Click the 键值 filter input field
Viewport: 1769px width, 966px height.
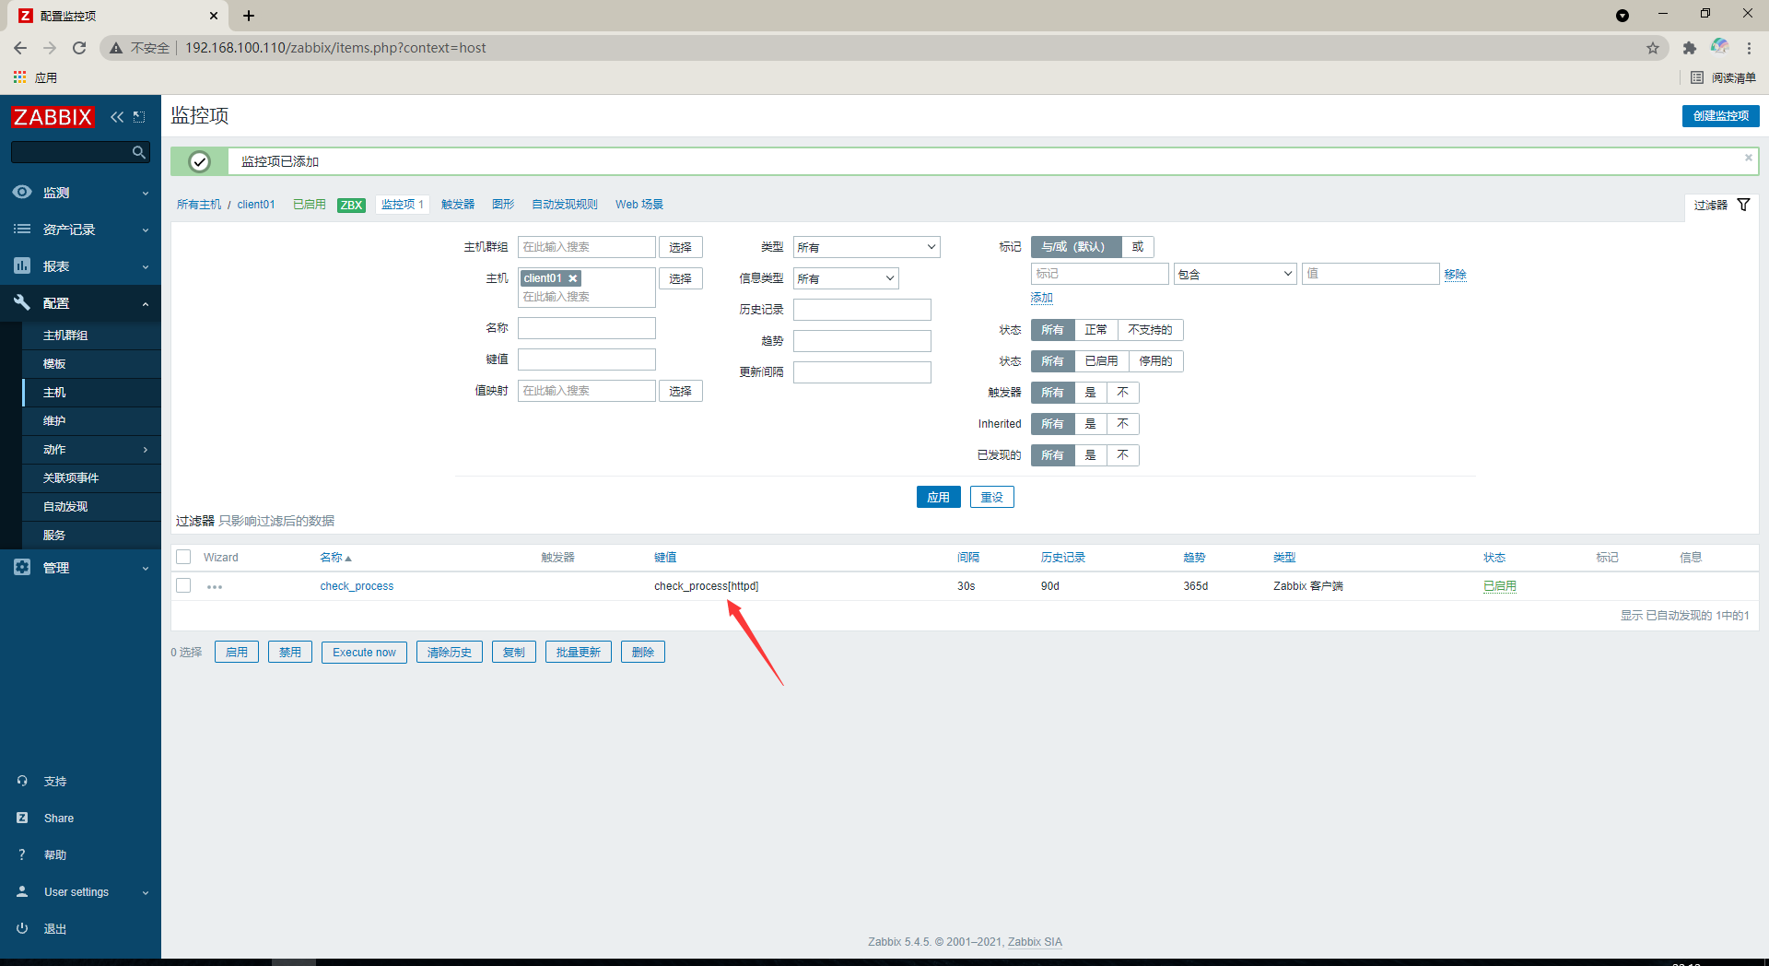coord(586,359)
